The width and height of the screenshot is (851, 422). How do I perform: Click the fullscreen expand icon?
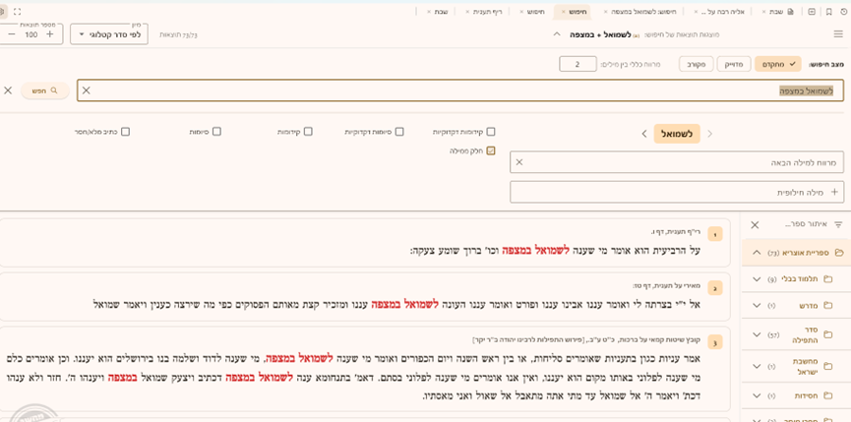(17, 12)
